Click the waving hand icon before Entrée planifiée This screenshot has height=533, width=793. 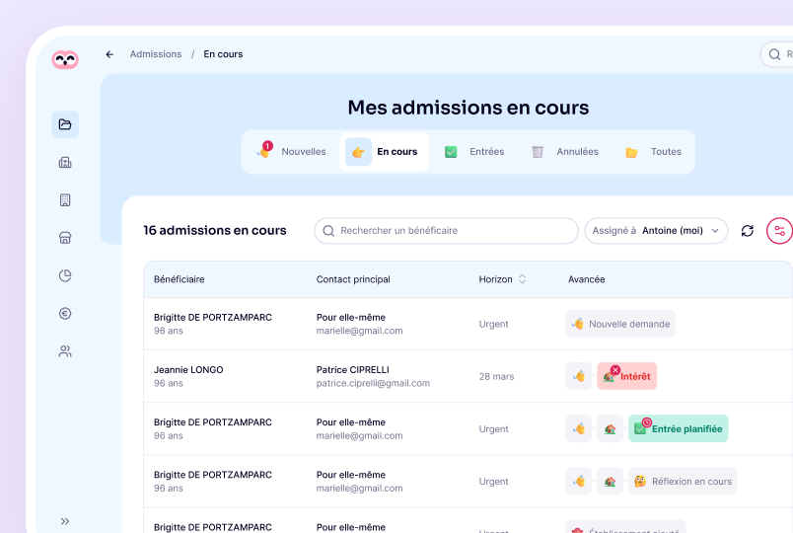tap(579, 428)
